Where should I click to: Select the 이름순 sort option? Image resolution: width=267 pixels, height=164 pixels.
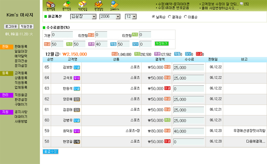pyautogui.click(x=186, y=17)
